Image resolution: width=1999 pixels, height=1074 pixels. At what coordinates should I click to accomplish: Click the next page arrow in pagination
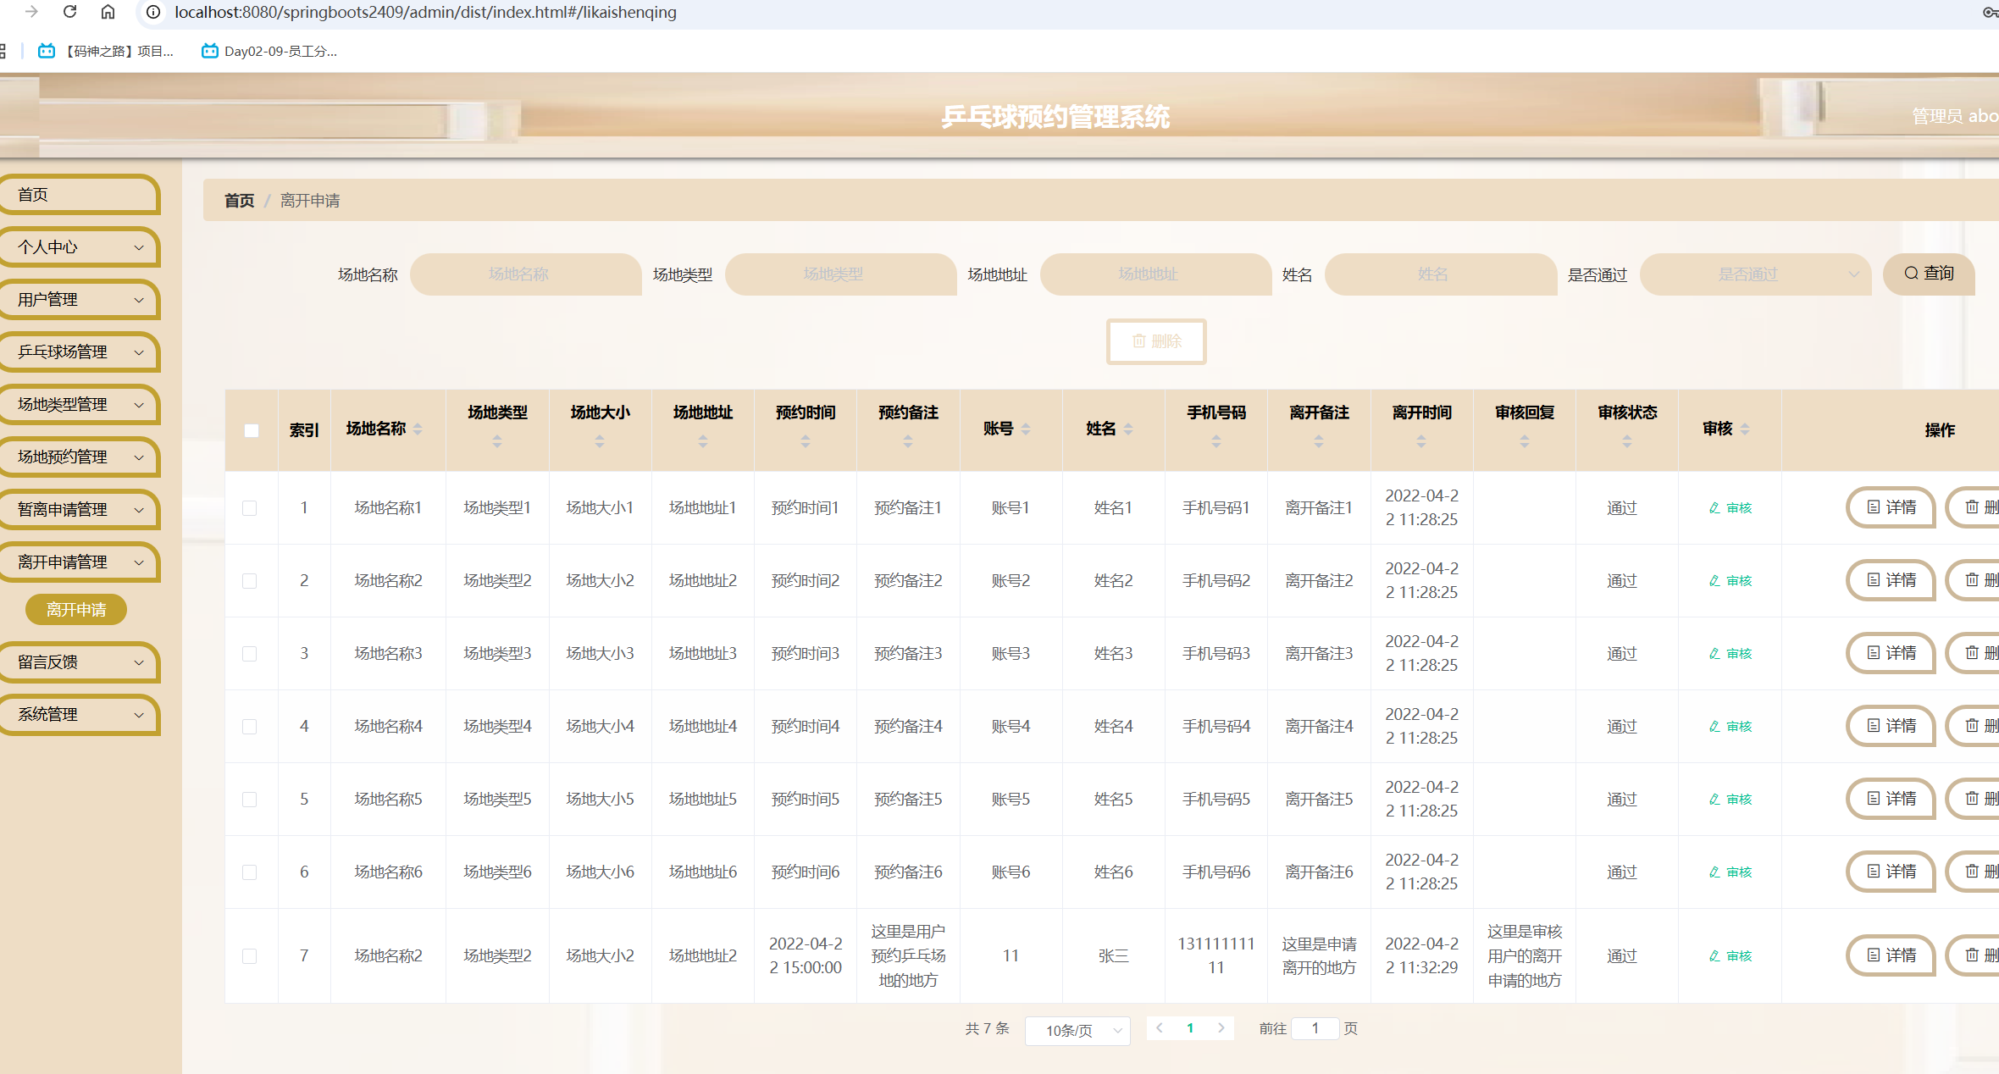pyautogui.click(x=1221, y=1028)
